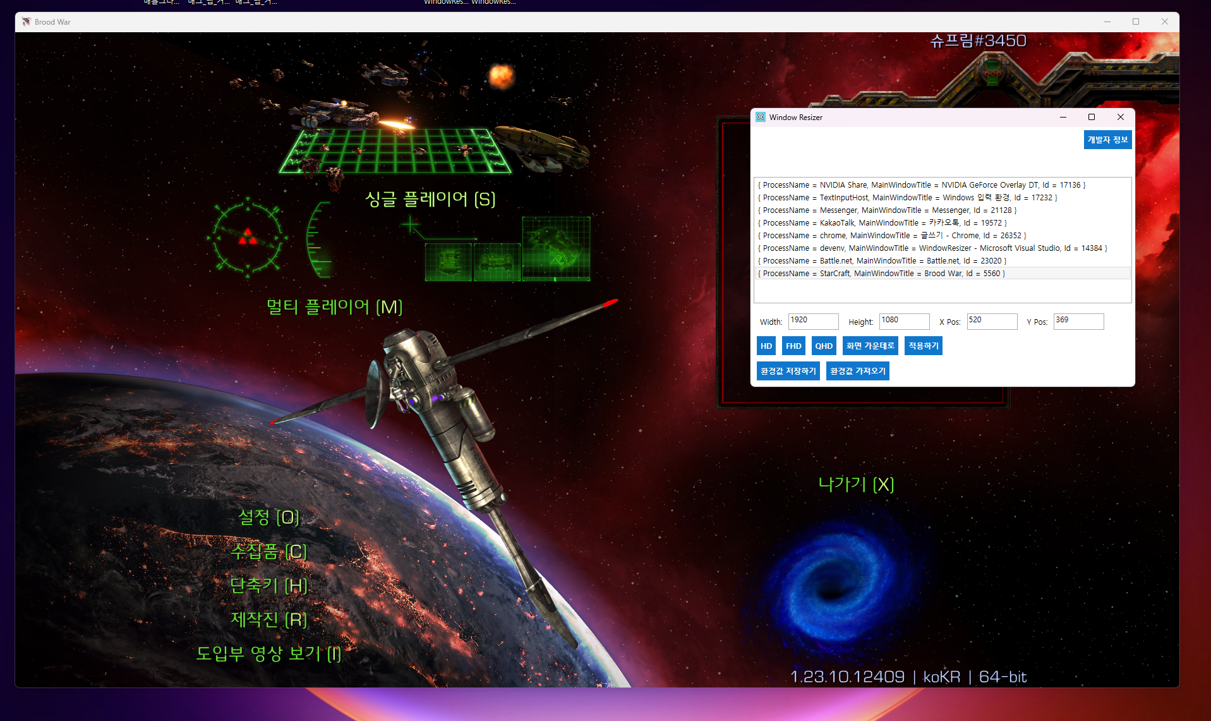The height and width of the screenshot is (721, 1211).
Task: Select the TextInputHost process row
Action: click(x=943, y=198)
